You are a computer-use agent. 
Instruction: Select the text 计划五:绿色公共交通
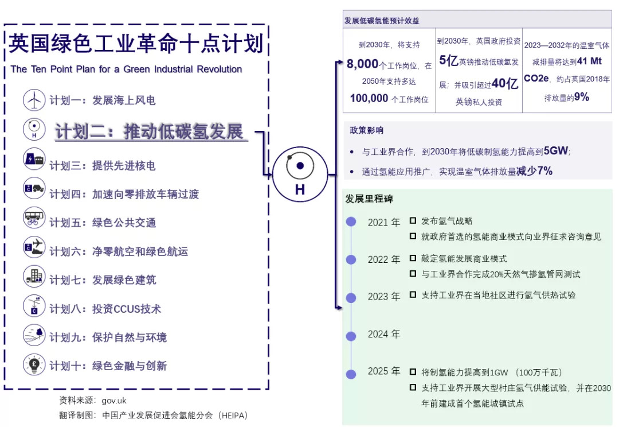click(x=102, y=223)
